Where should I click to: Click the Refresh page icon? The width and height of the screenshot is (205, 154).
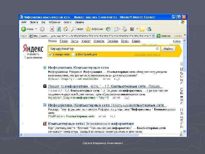[59, 29]
